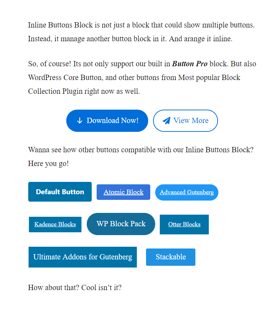
Task: Click the Download Now! button text
Action: point(113,121)
